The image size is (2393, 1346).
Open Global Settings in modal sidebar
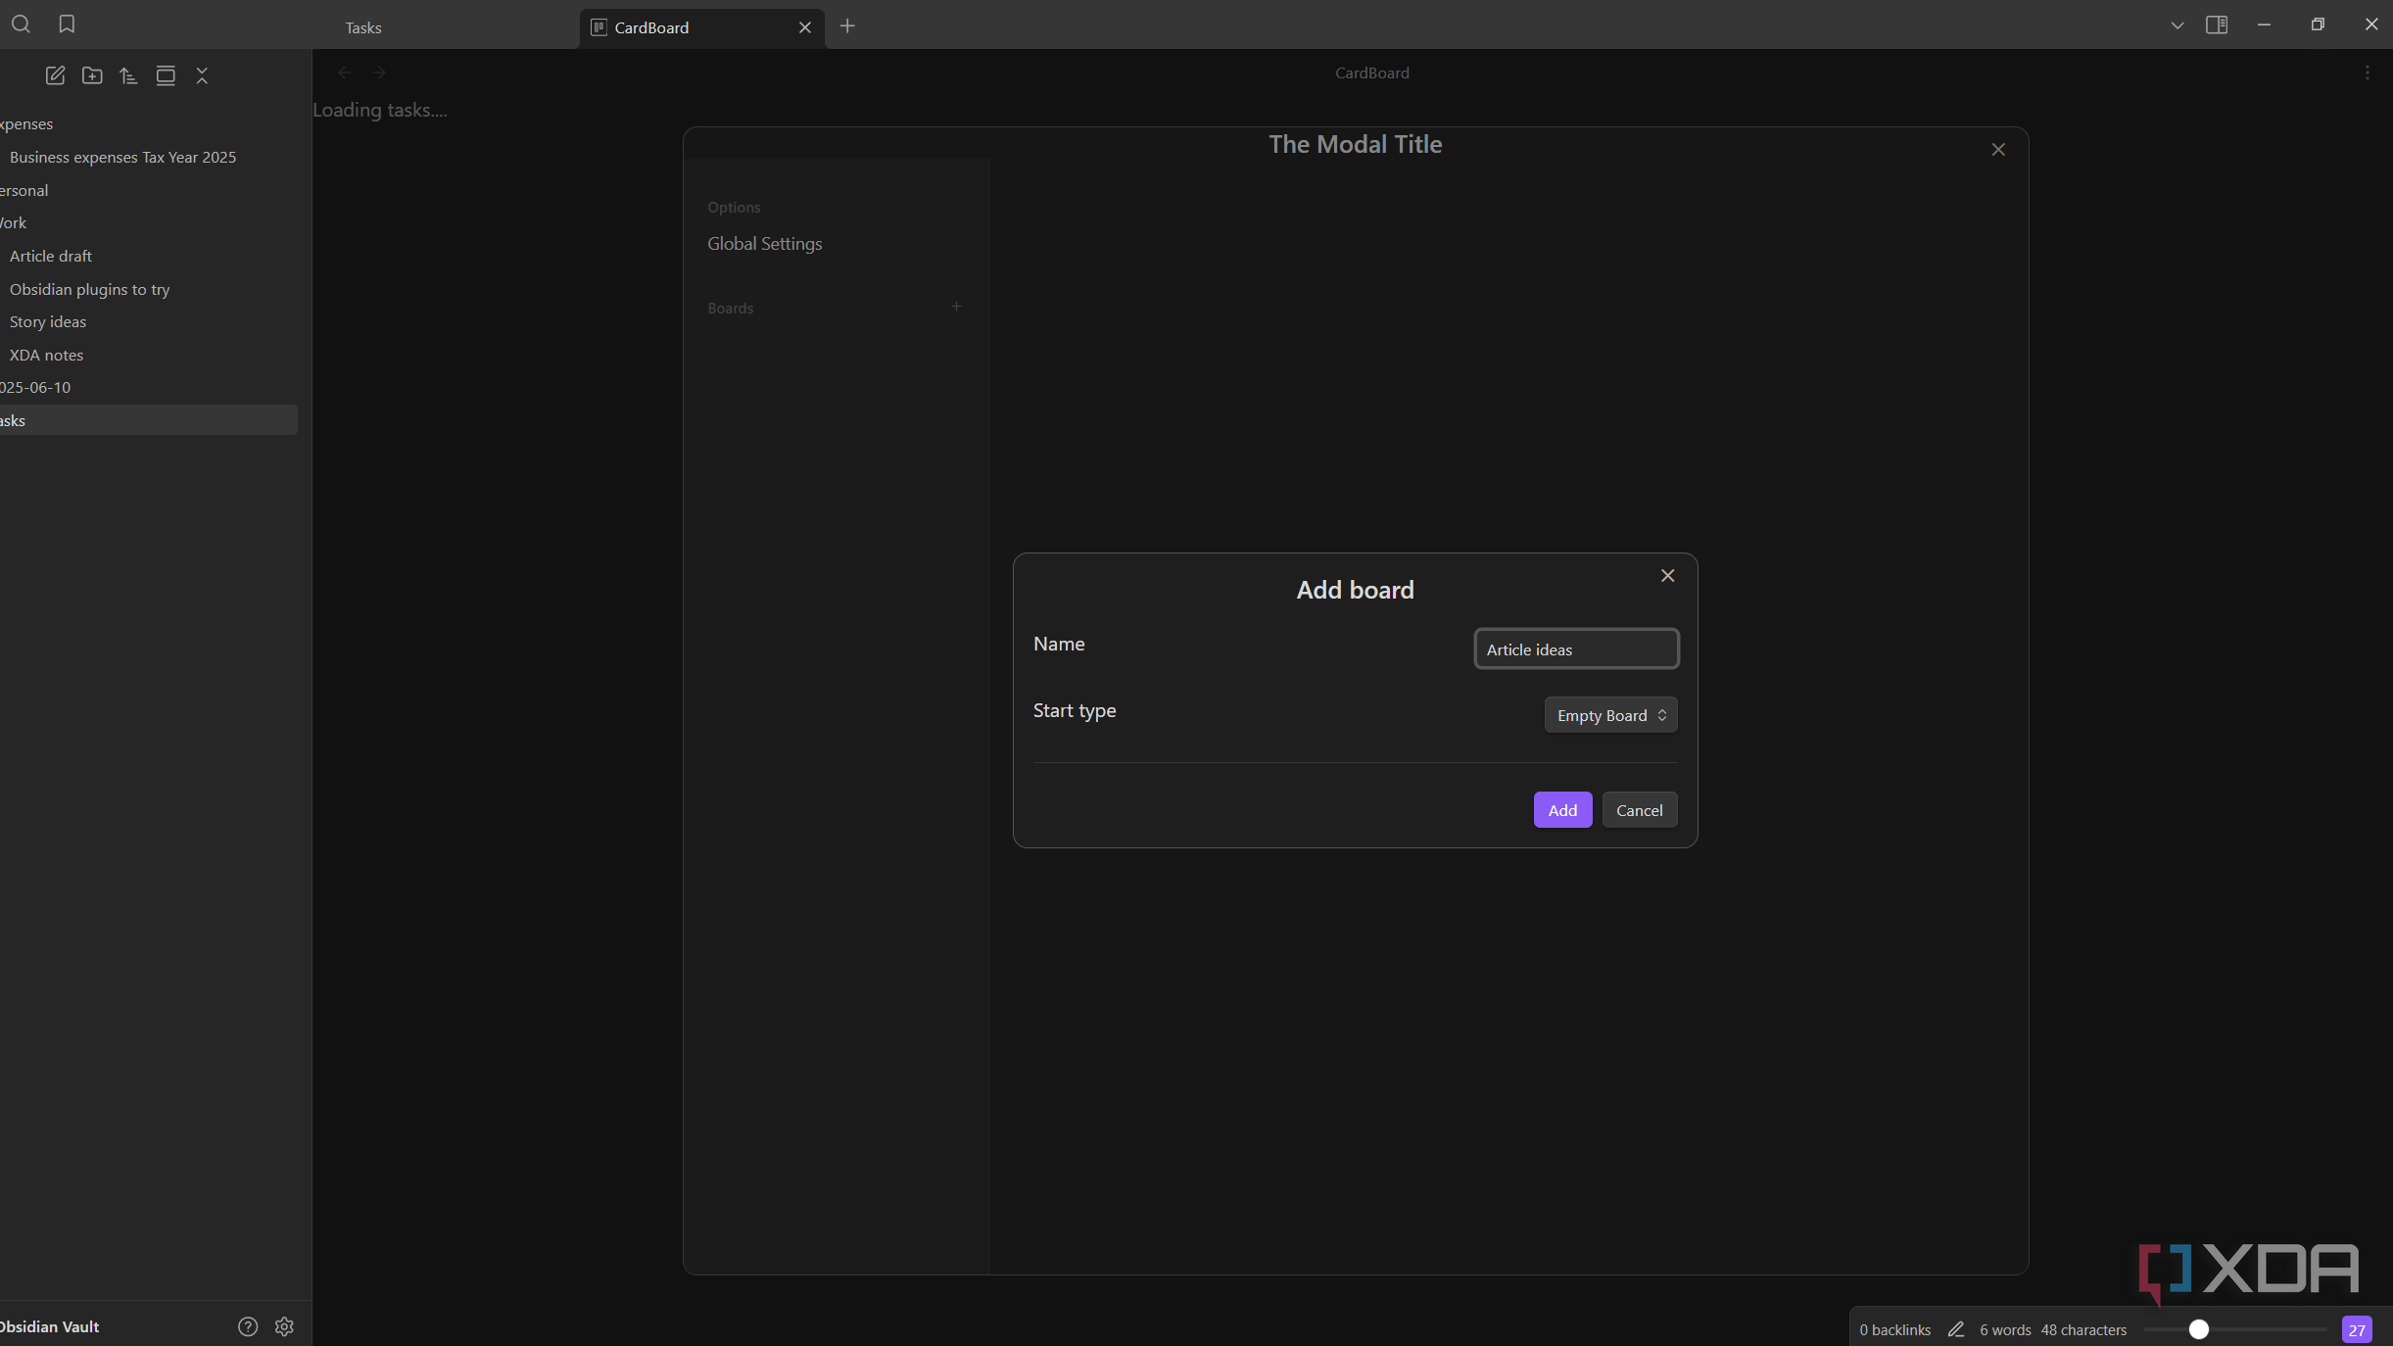765,243
